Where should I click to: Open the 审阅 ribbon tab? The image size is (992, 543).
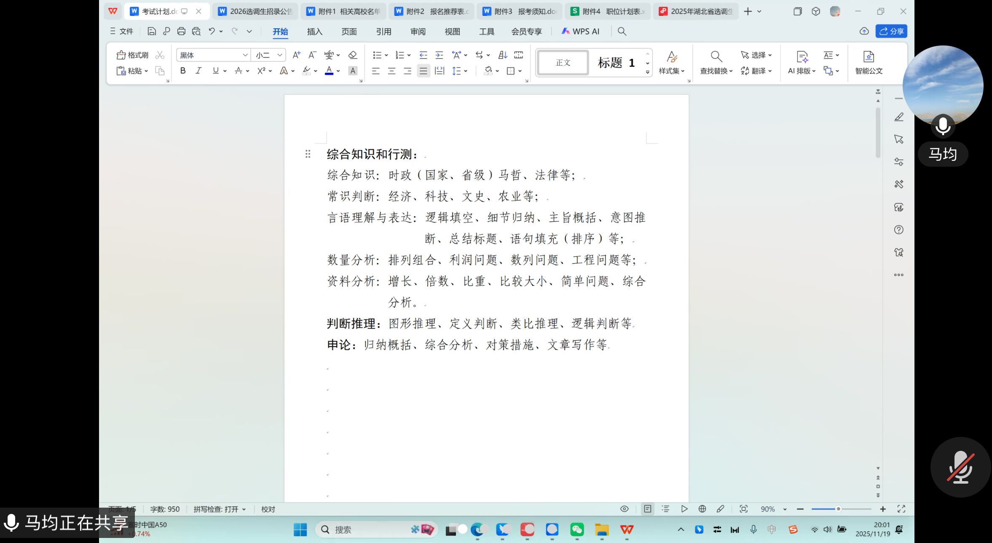pos(418,32)
